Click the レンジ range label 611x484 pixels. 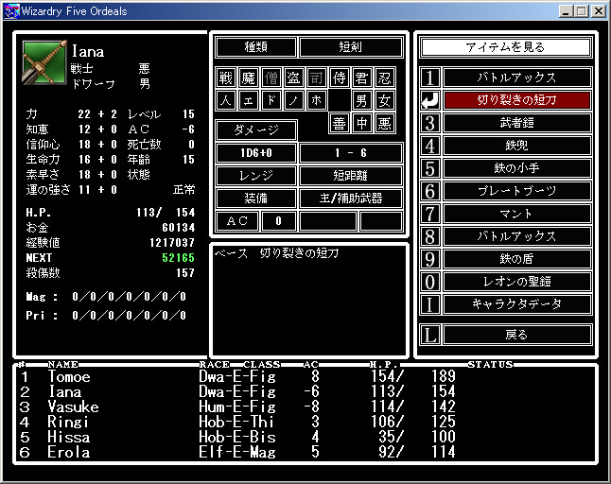tap(256, 176)
